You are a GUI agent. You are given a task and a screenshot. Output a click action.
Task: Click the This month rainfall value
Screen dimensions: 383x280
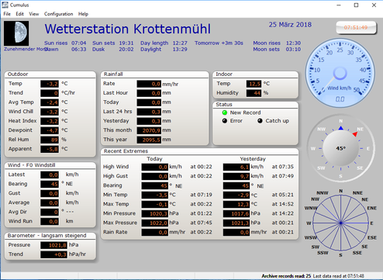point(149,130)
